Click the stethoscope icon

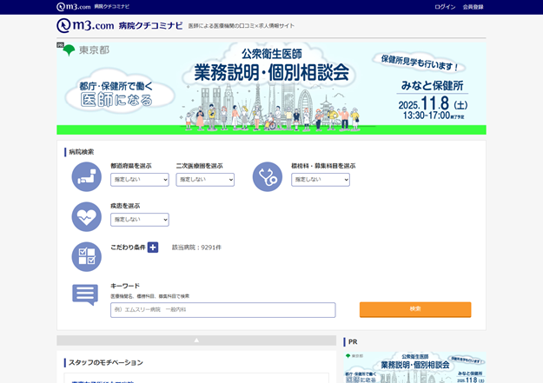[x=268, y=176]
